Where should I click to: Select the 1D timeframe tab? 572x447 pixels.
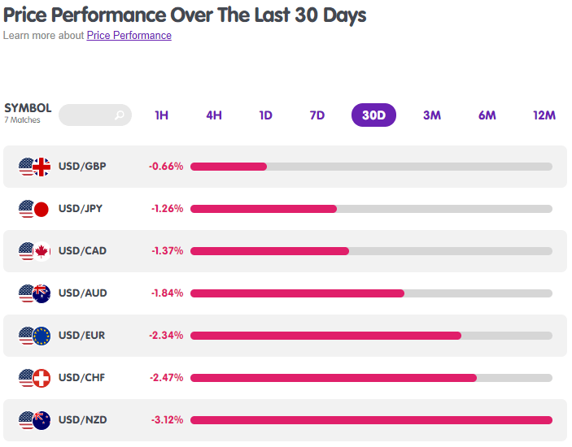click(x=265, y=115)
